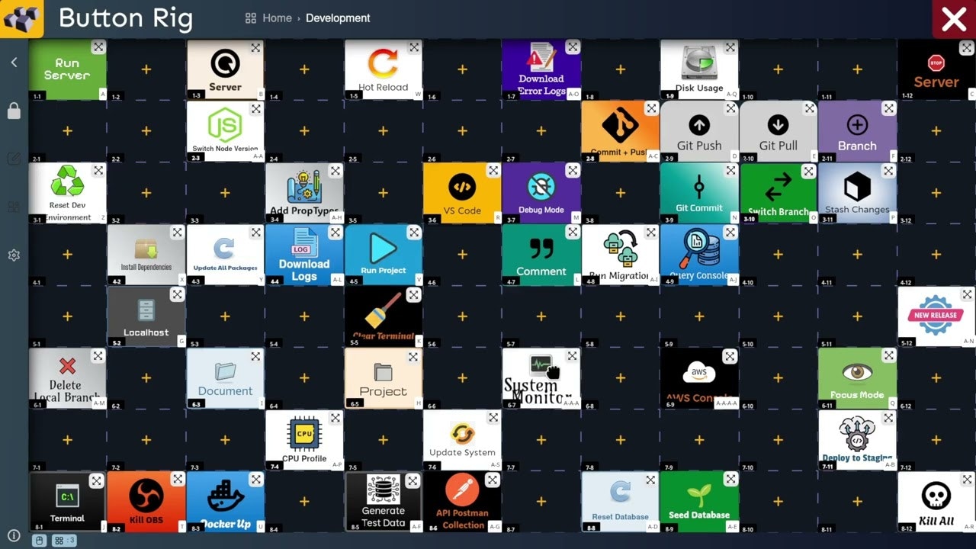
Task: Open the API Postman Collection tile
Action: (x=462, y=502)
